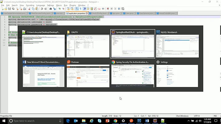Click the Windows Start button
This screenshot has height=124, width=221.
click(x=3, y=121)
